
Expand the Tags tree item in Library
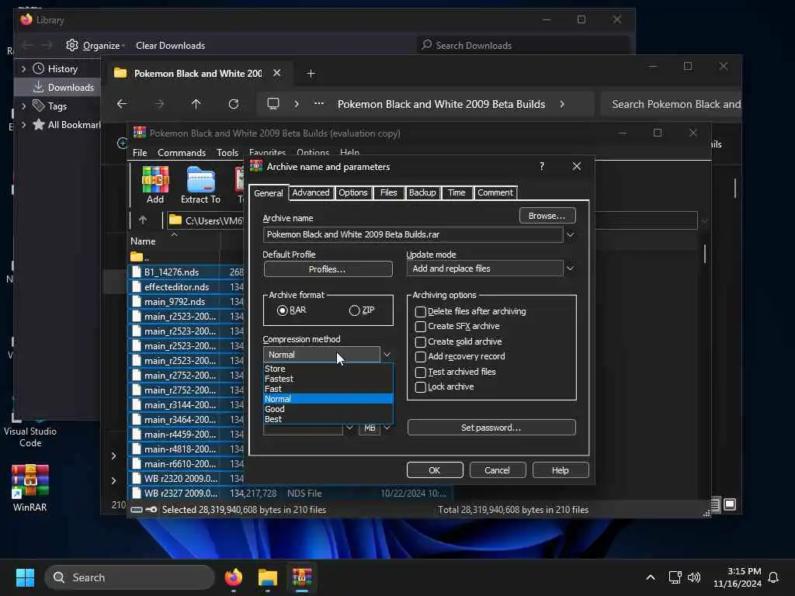click(23, 106)
